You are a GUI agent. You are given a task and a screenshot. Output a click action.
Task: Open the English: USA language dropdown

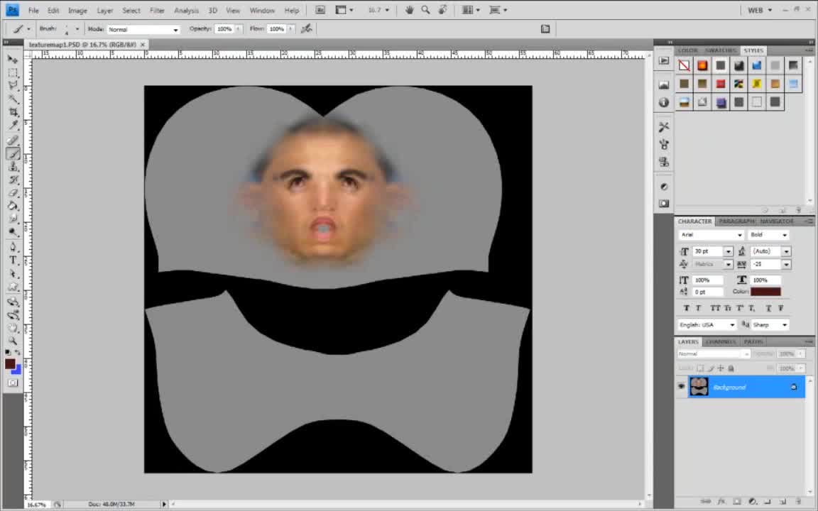point(707,325)
